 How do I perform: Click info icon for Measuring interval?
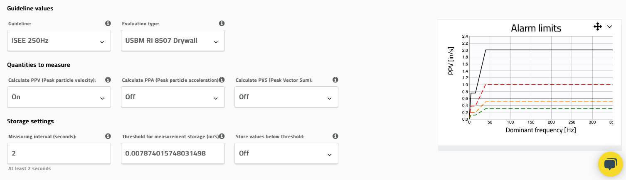[x=108, y=136]
